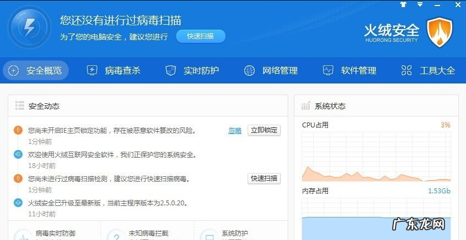
Task: Click the 安全动态 list icon
Action: (x=20, y=105)
